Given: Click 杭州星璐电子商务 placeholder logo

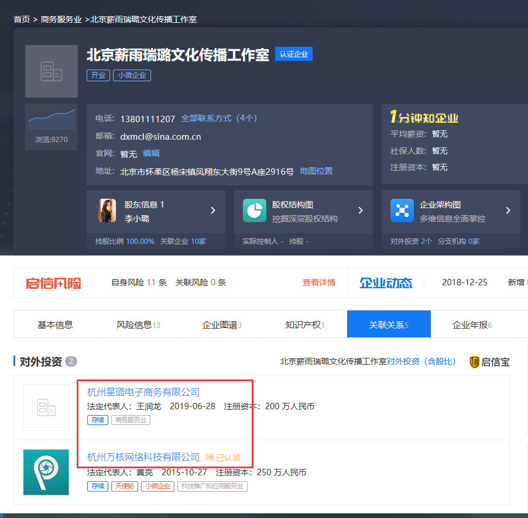Looking at the screenshot, I should 46,408.
